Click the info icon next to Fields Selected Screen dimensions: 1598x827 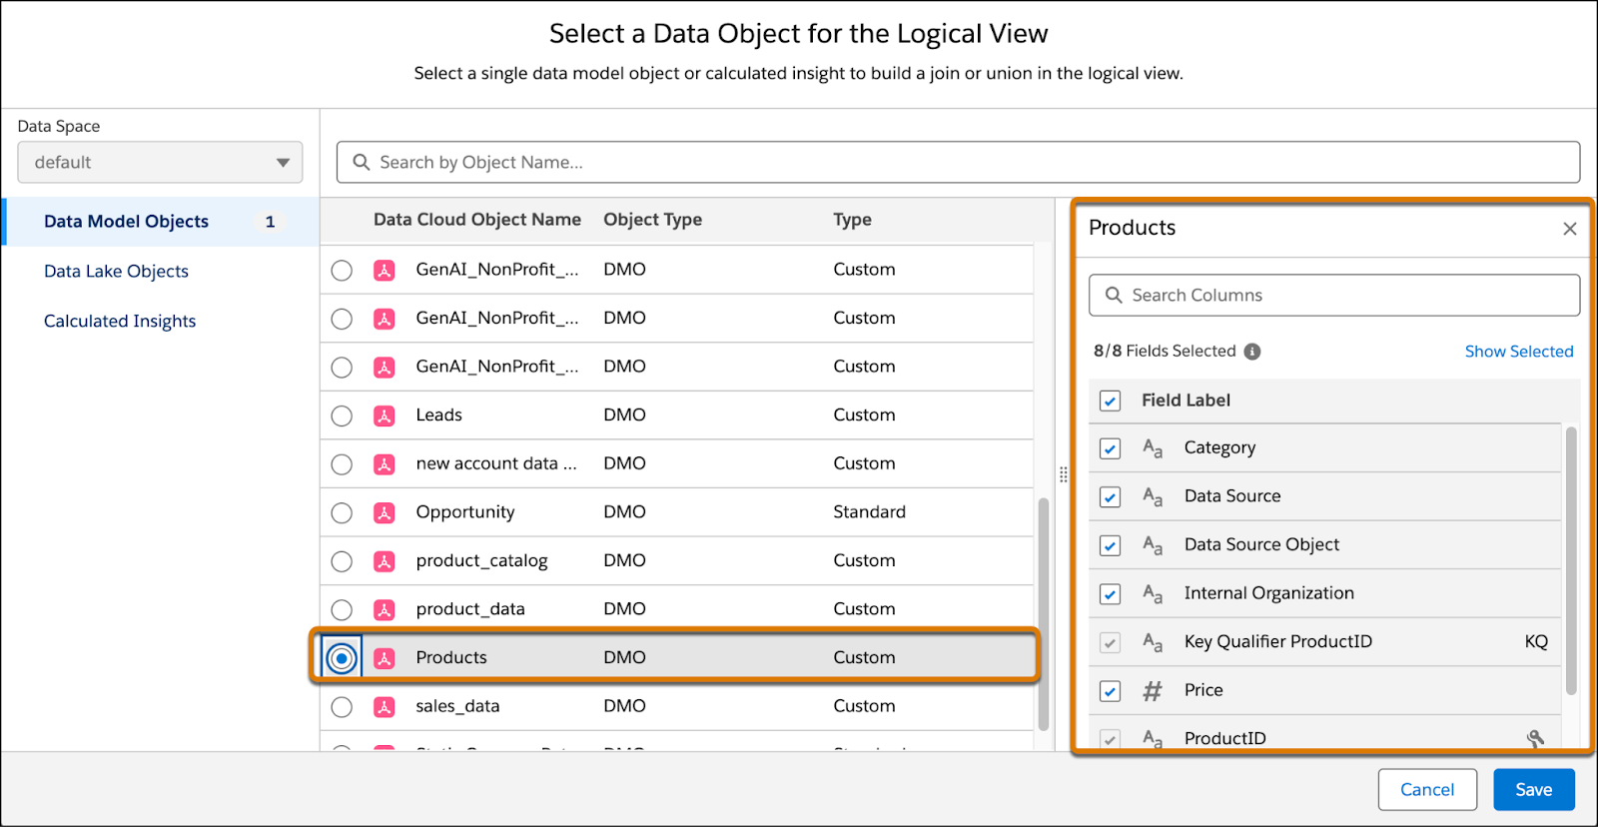tap(1252, 352)
